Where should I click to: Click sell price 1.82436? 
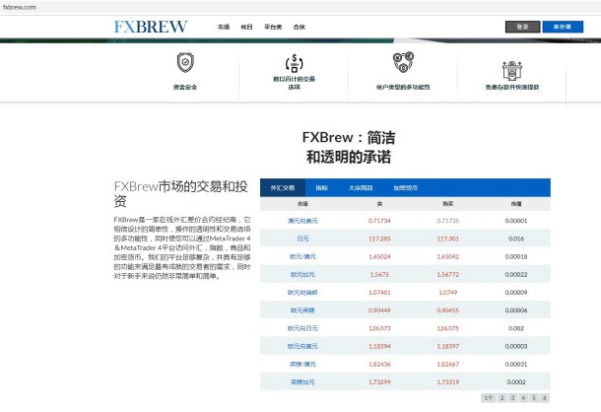click(x=379, y=364)
